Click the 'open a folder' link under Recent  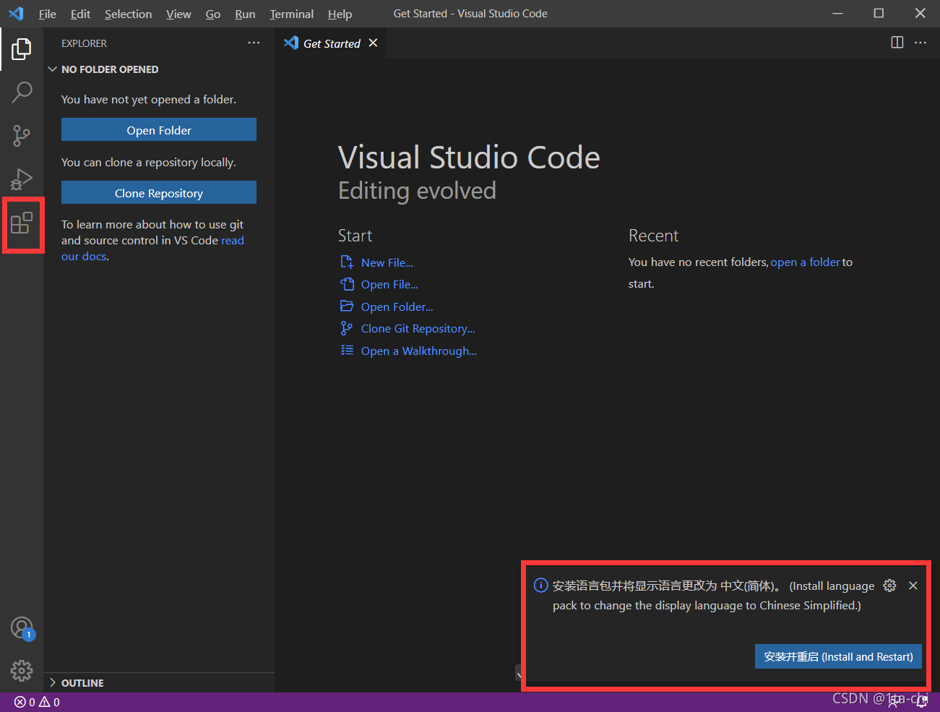point(806,262)
